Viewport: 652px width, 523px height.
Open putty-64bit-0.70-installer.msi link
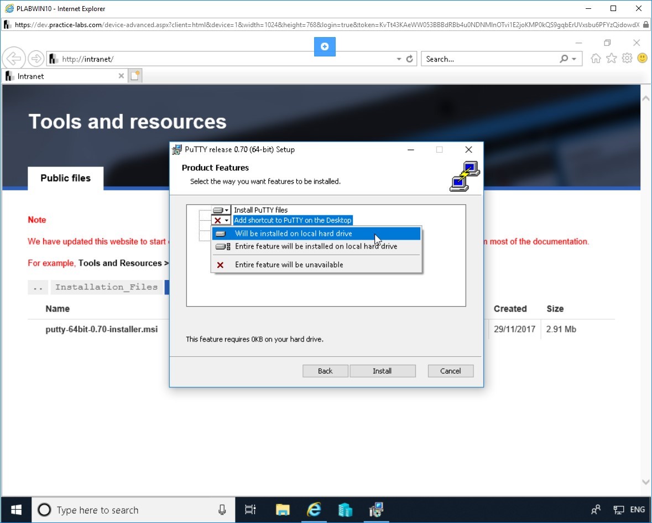[x=101, y=329]
